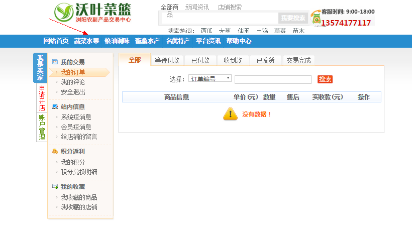Viewport: 412px width, 231px height.
Task: Select the 申请开店 vertical side tab
Action: [x=42, y=97]
